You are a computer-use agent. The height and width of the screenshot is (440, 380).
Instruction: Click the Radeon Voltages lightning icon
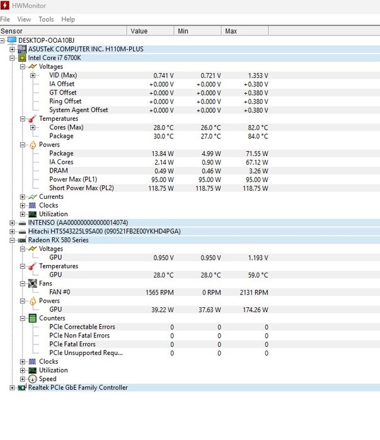point(33,249)
